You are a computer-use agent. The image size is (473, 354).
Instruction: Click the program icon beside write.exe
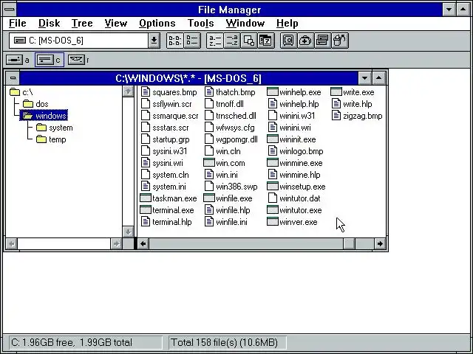(336, 91)
